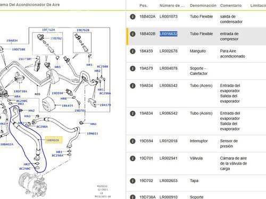Click 19D738B label in diagram
Screen dimensions: 266x199
pyautogui.click(x=19, y=49)
